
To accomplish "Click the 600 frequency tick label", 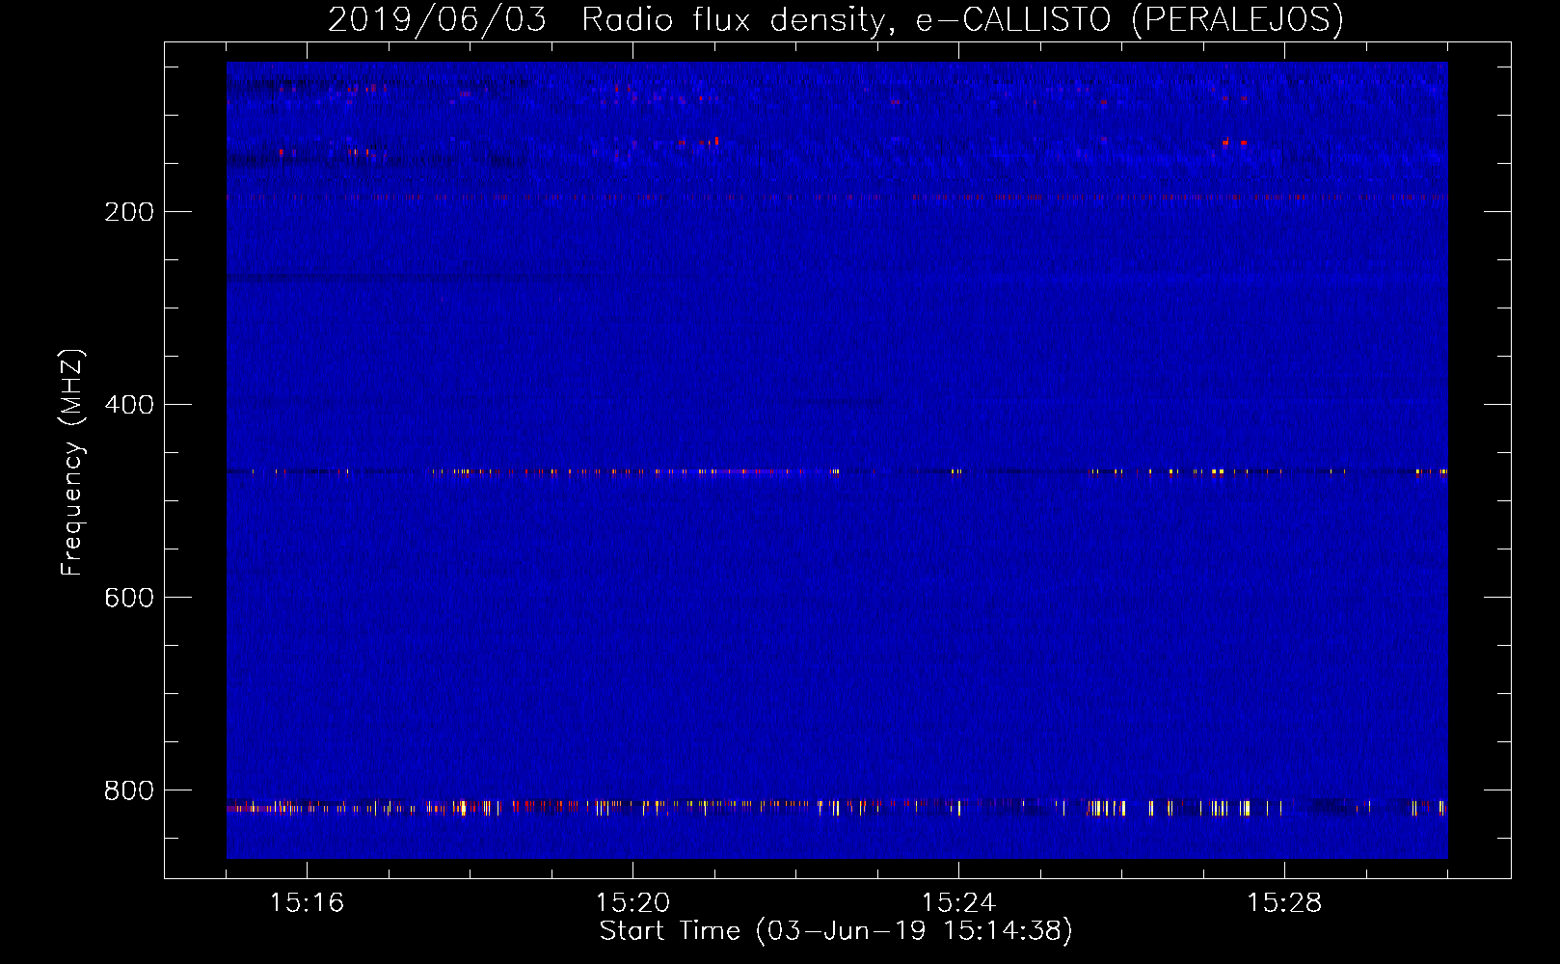I will [x=129, y=598].
